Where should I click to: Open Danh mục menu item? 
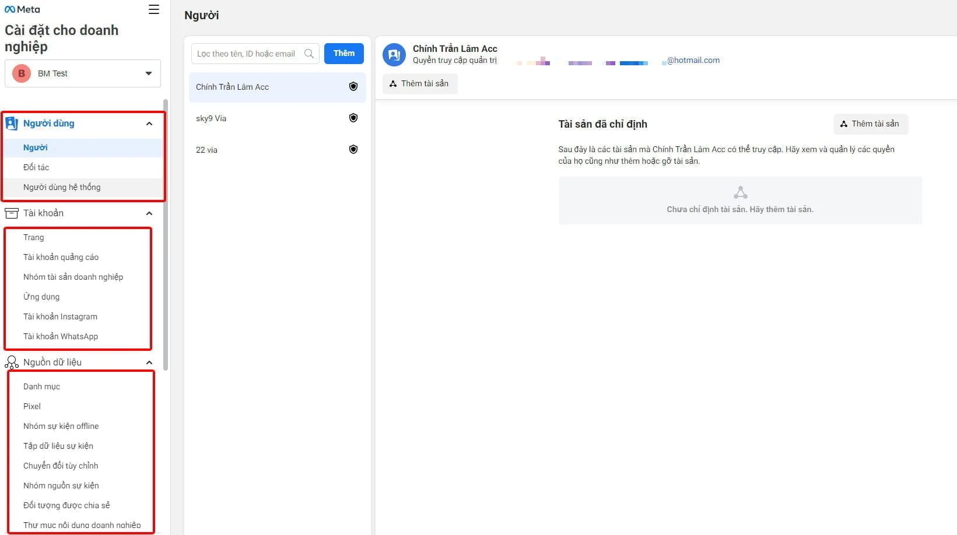pyautogui.click(x=41, y=386)
